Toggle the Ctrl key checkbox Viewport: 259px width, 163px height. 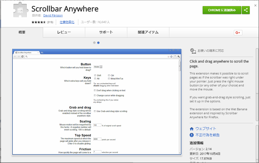(109, 76)
